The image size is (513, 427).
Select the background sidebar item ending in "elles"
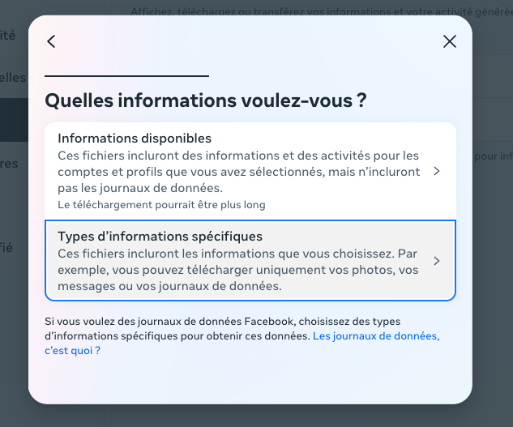pos(13,78)
